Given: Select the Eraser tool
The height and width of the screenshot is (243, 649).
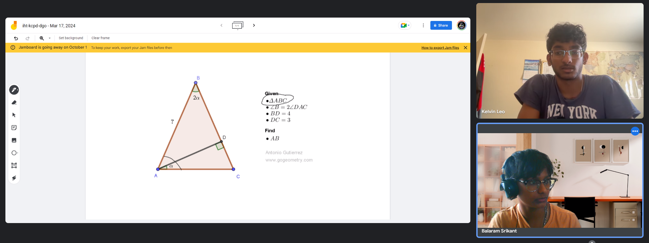Looking at the screenshot, I should 14,102.
